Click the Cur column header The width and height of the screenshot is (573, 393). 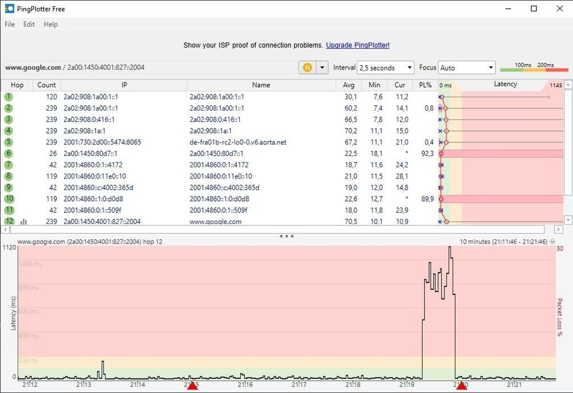[400, 85]
